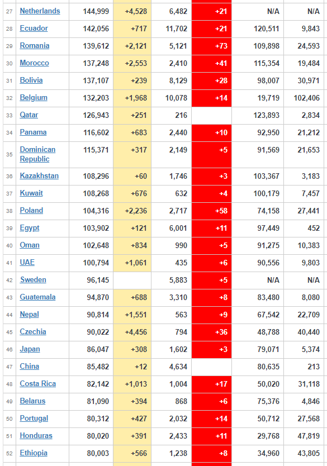Open the Costa Rica link

point(38,384)
